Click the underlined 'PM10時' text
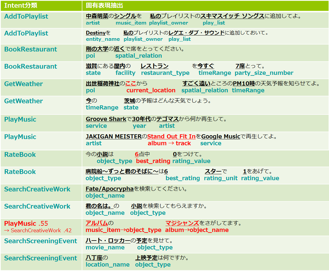The height and width of the screenshot is (271, 329). (244, 83)
